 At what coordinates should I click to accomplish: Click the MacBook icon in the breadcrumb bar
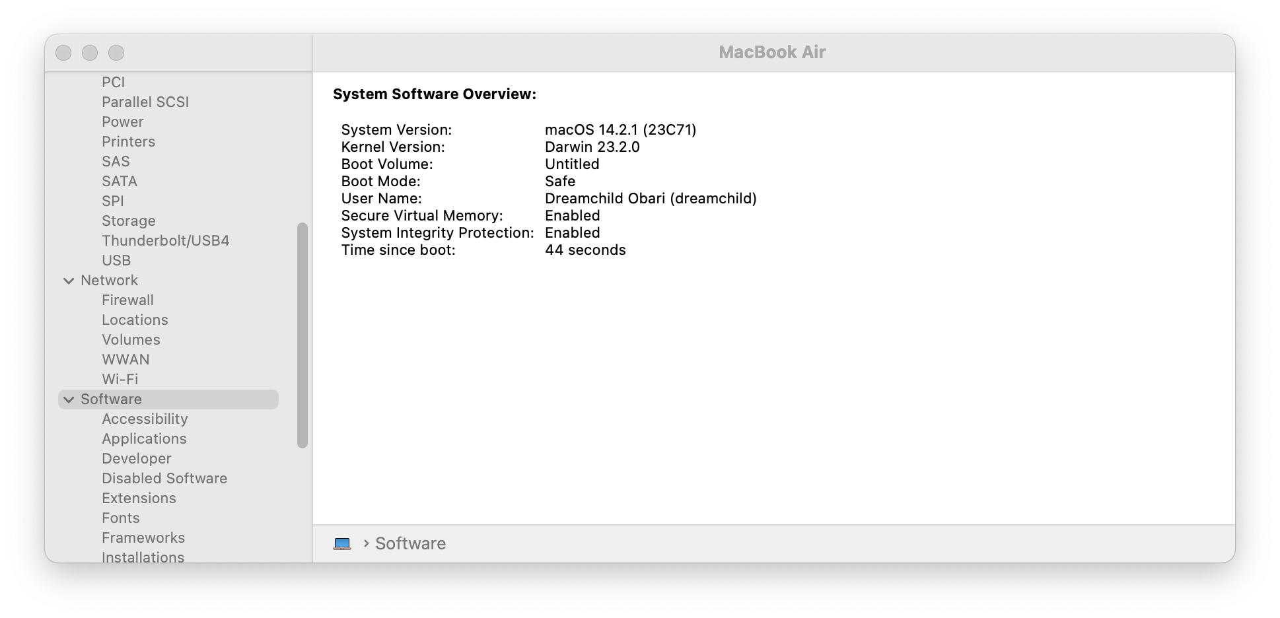pyautogui.click(x=343, y=543)
